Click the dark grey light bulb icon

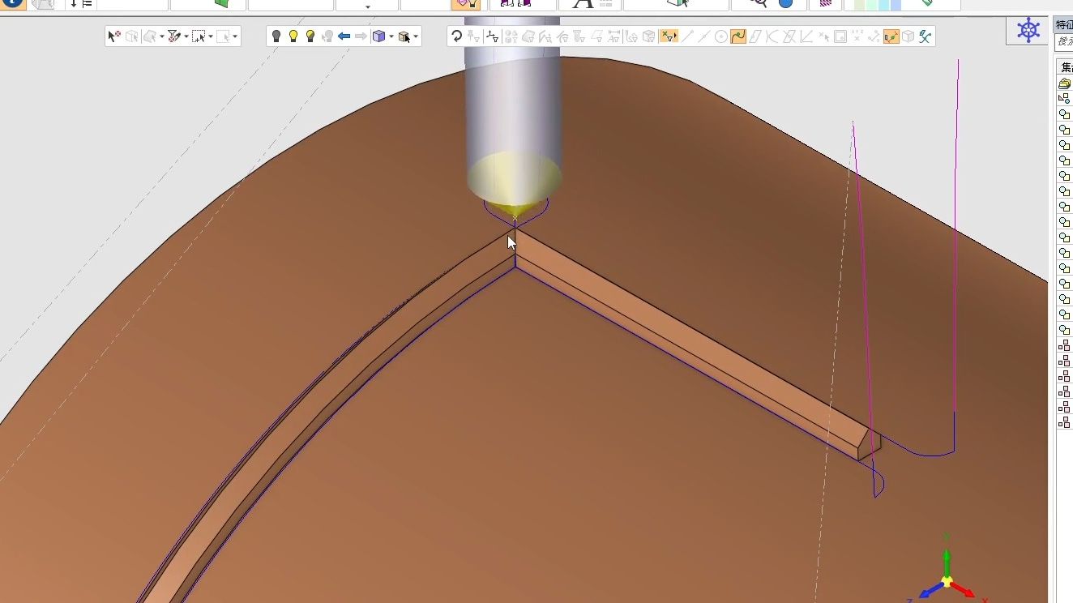pyautogui.click(x=276, y=36)
